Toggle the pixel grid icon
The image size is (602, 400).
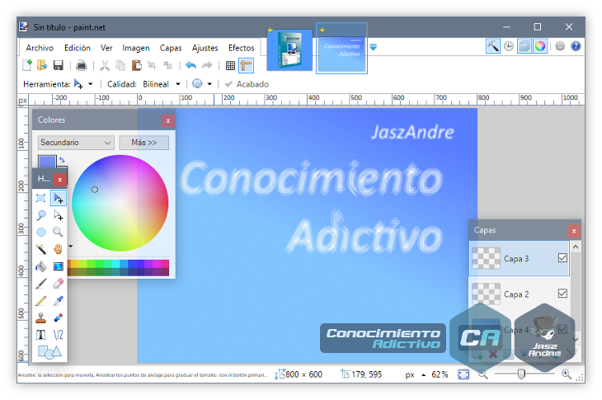(x=230, y=66)
